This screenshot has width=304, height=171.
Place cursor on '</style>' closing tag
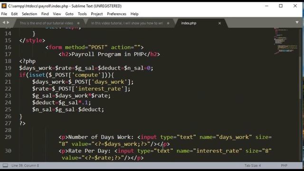tap(32, 40)
